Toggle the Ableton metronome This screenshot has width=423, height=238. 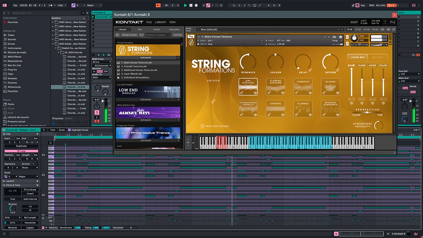pos(51,5)
